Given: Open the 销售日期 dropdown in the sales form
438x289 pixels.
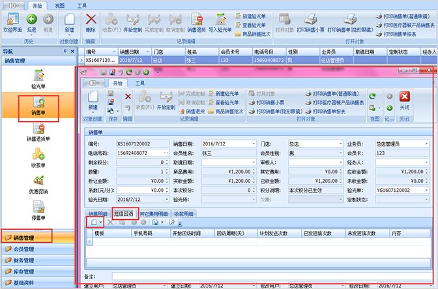Looking at the screenshot, I should pyautogui.click(x=254, y=144).
